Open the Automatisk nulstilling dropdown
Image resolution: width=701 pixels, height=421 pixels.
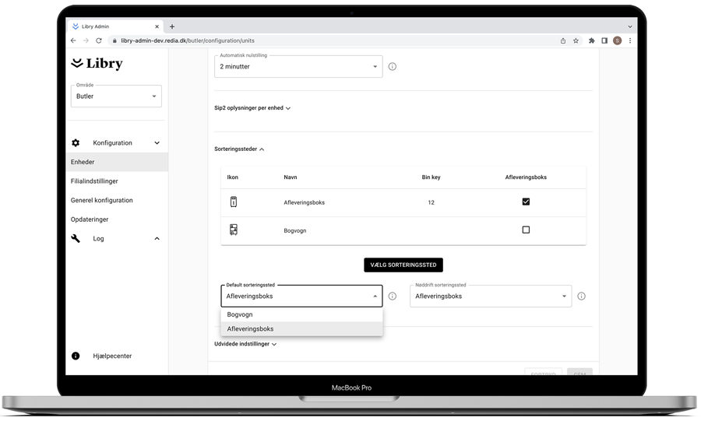(298, 67)
